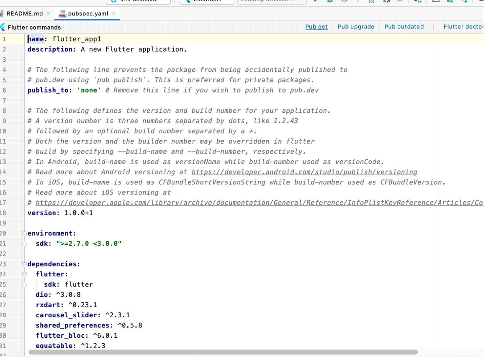486x357 pixels.
Task: Collapse the dependencies section fold marker
Action: [24, 264]
